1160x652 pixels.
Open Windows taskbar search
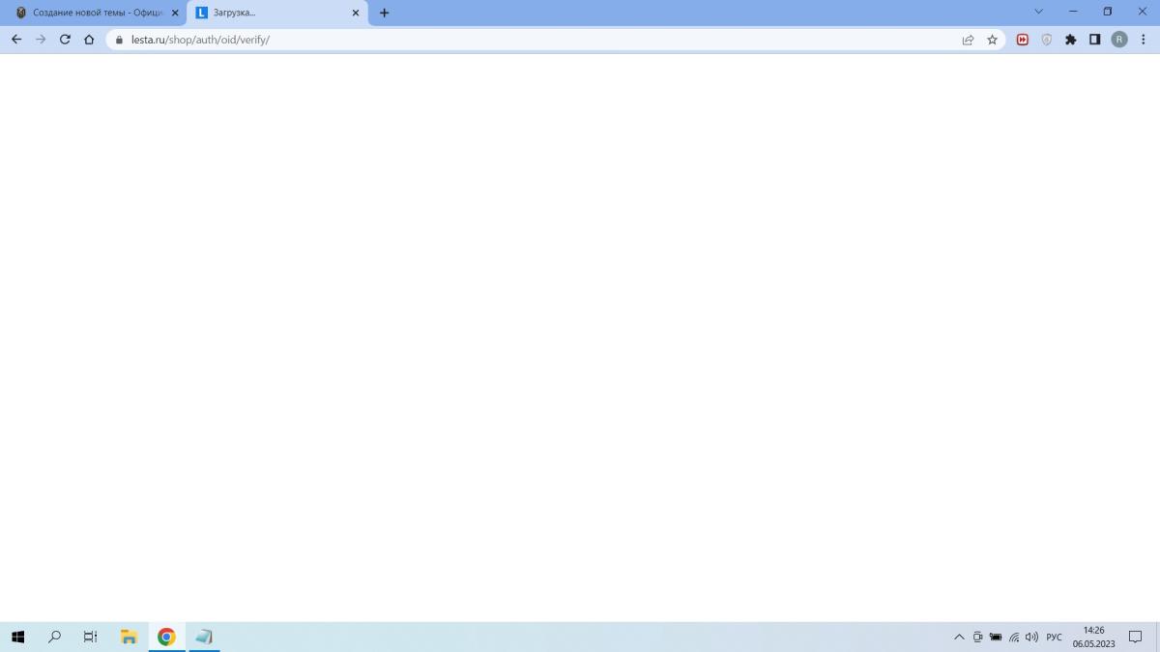[x=54, y=637]
